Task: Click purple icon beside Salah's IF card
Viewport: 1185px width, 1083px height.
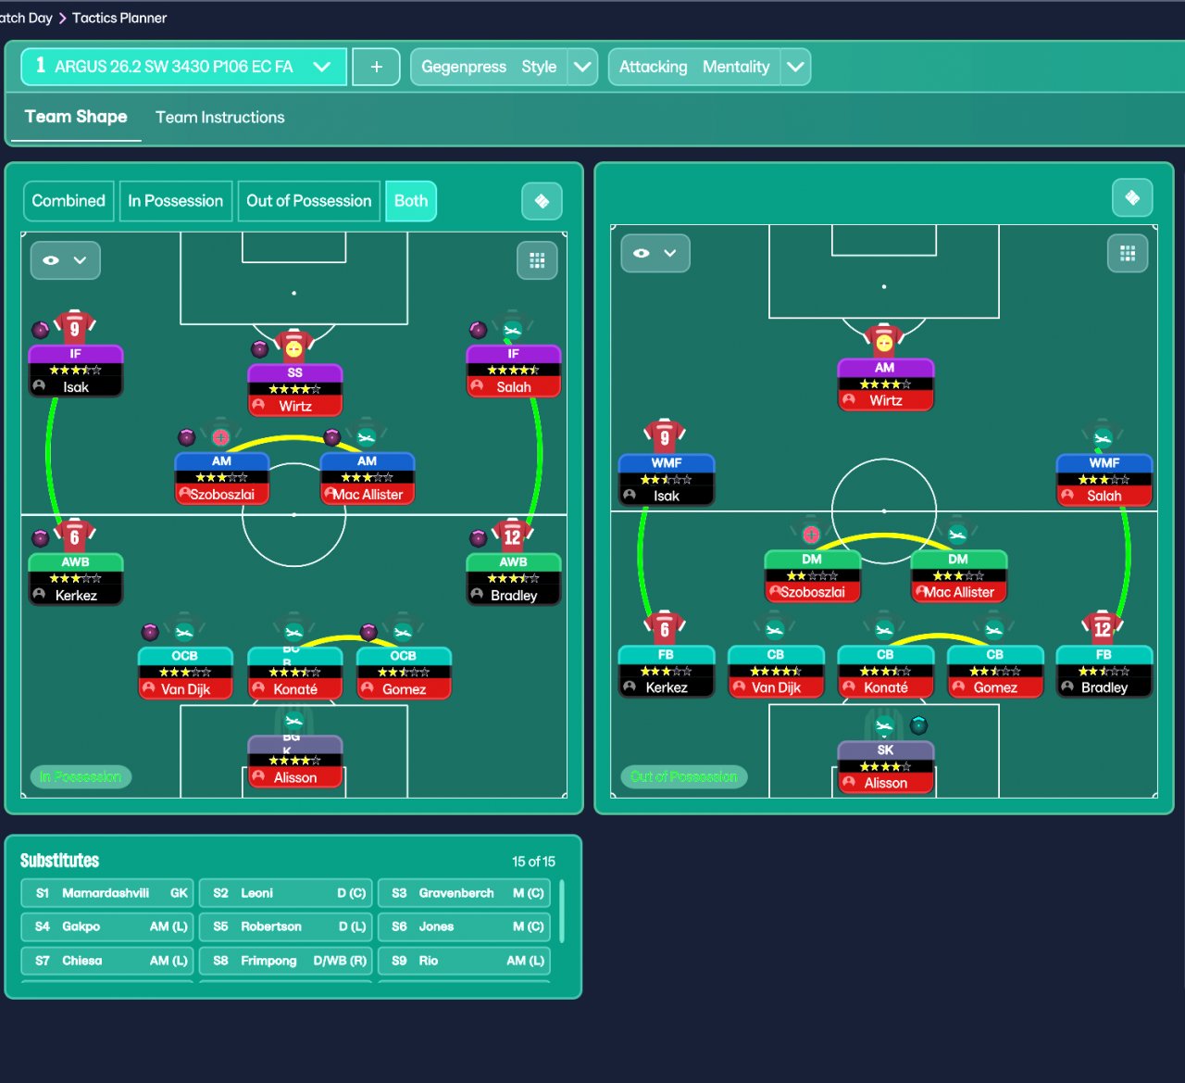Action: tap(478, 329)
